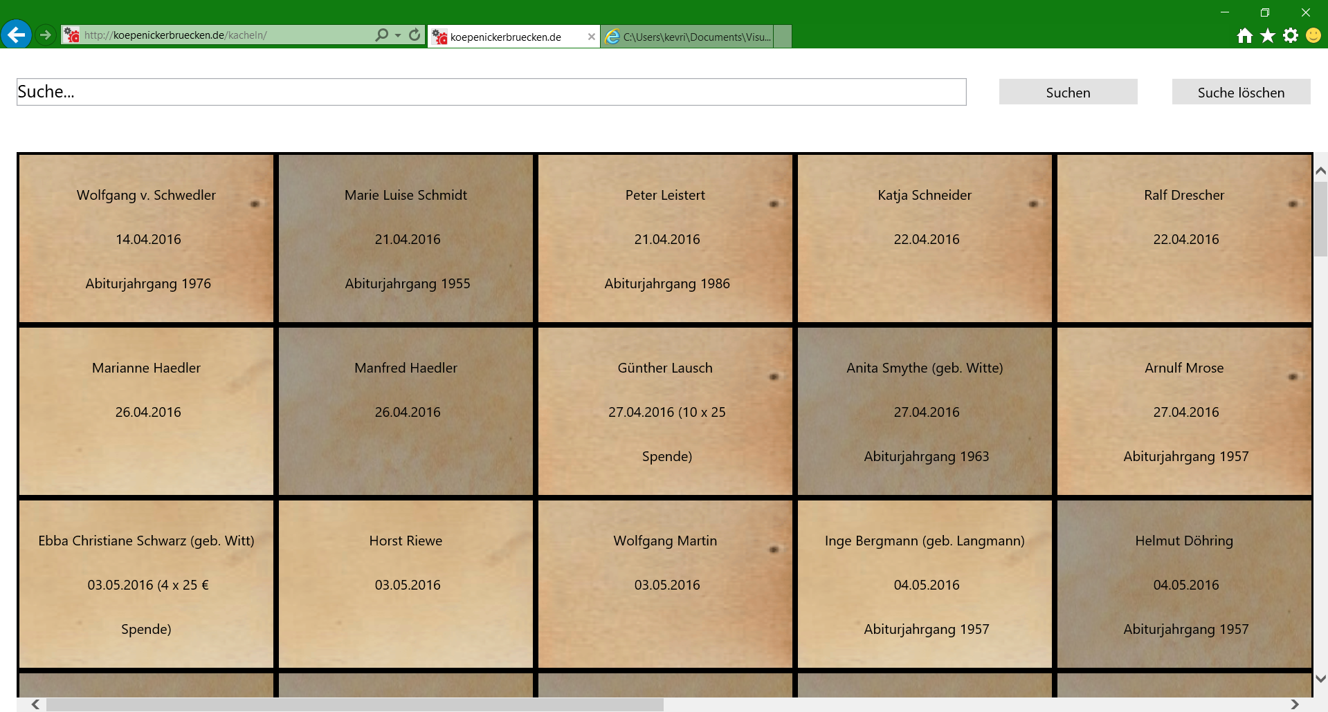
Task: Select the Ebba Christiane Schwarz tile
Action: pos(146,583)
